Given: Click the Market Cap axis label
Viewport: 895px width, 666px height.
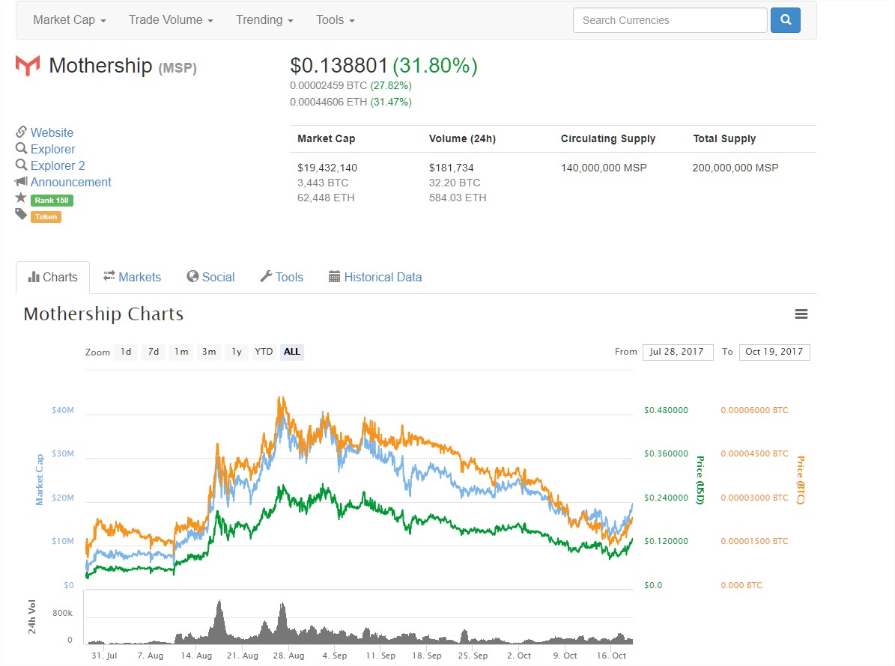Looking at the screenshot, I should 40,480.
